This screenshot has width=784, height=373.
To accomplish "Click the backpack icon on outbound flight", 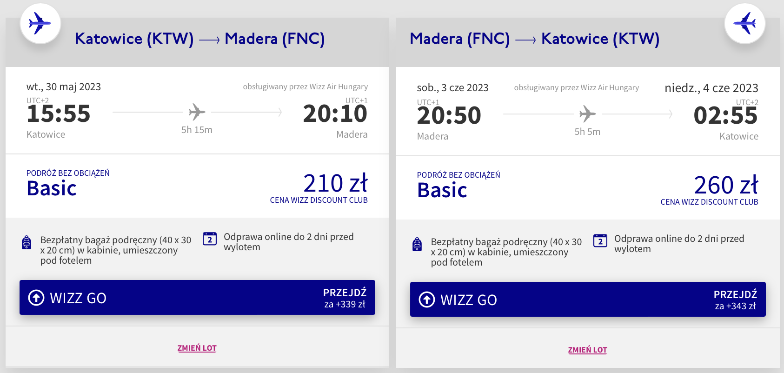I will click(x=27, y=243).
